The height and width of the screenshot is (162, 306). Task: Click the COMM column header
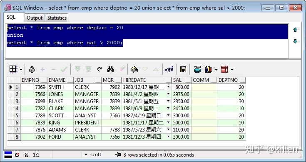pyautogui.click(x=204, y=80)
